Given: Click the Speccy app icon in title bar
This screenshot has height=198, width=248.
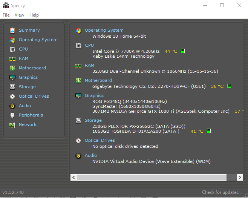Looking at the screenshot, I should (x=6, y=6).
